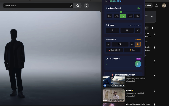Viewport: 169px width, 106px height.
Task: Click the video player area
Action: 50,58
